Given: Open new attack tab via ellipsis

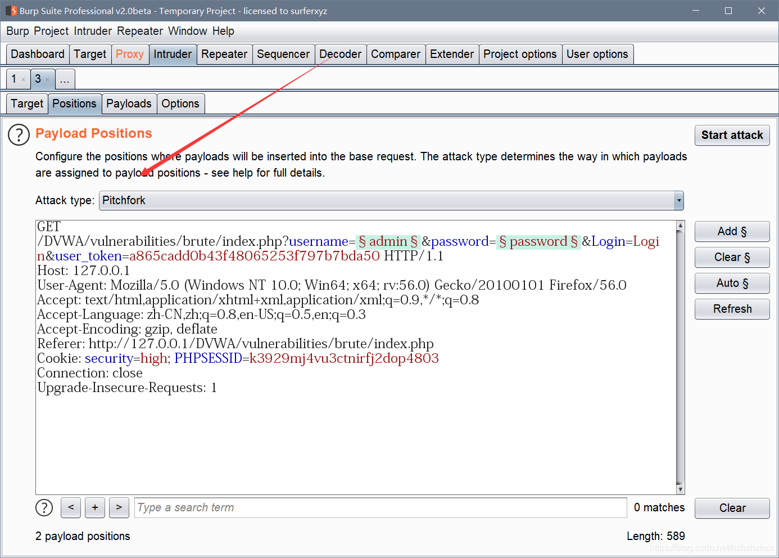Looking at the screenshot, I should [65, 79].
